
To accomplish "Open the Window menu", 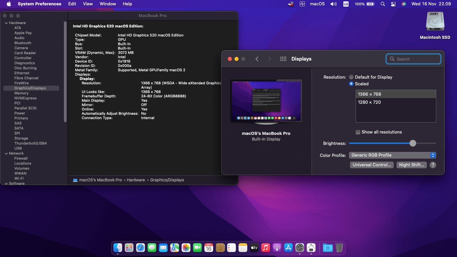I will tap(107, 4).
